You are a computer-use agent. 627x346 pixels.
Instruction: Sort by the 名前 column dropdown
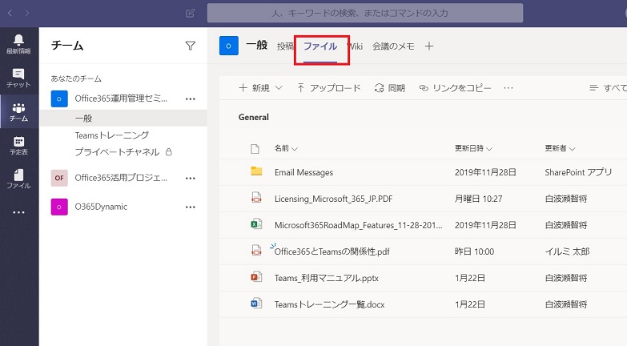coord(286,148)
